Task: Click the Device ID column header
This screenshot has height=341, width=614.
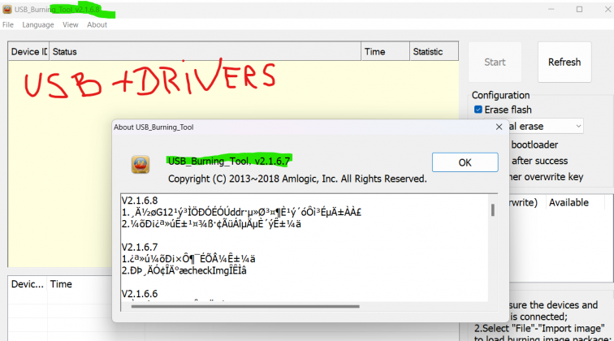Action: 28,52
